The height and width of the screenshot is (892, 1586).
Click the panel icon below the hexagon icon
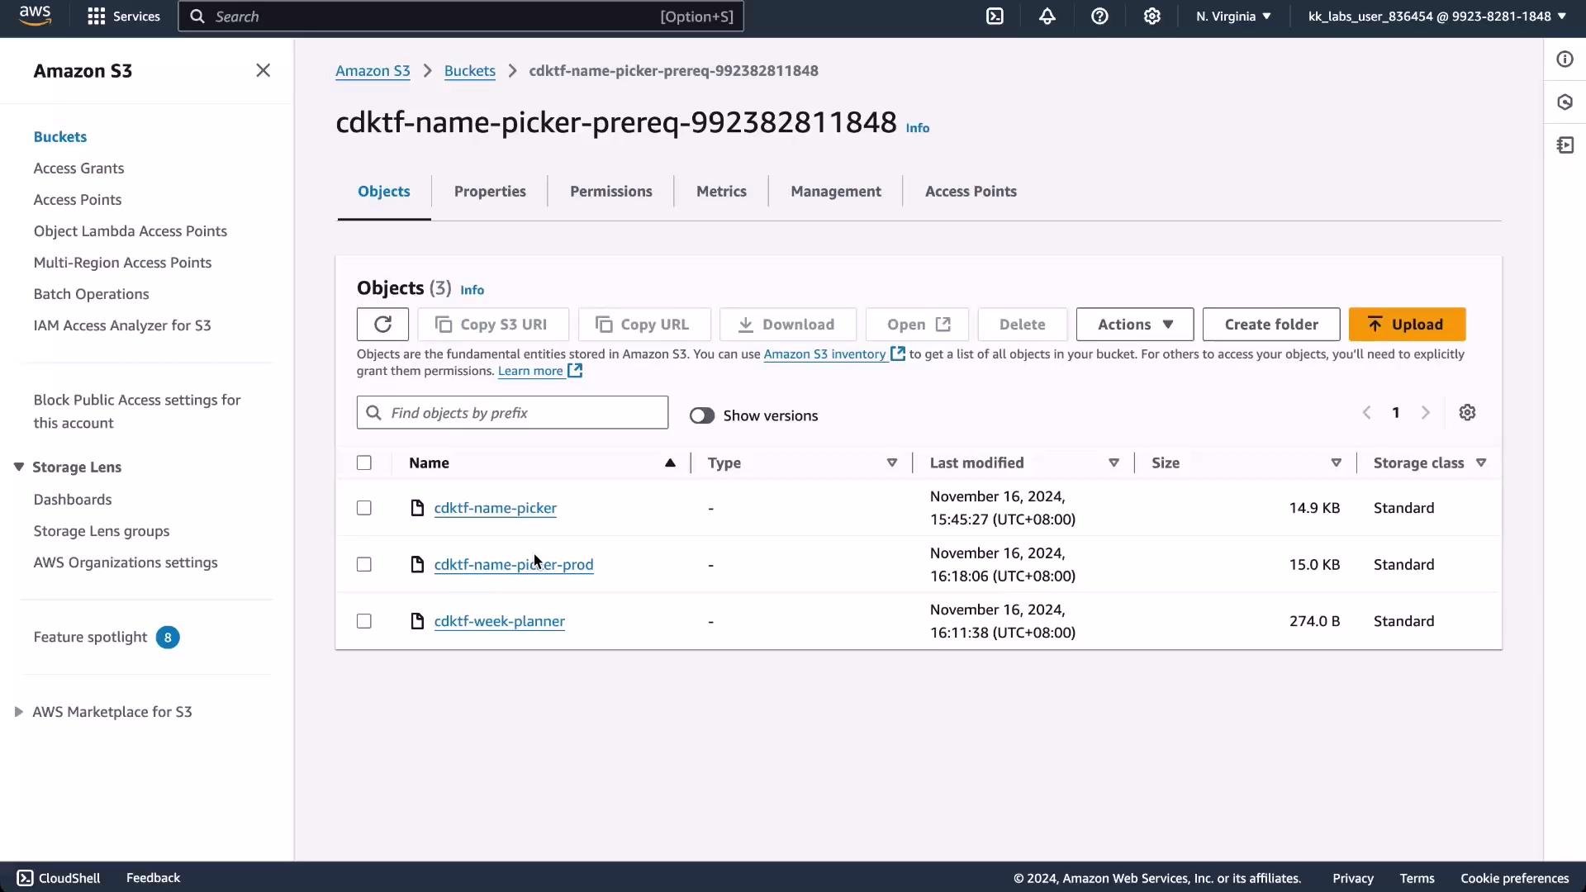tap(1565, 145)
